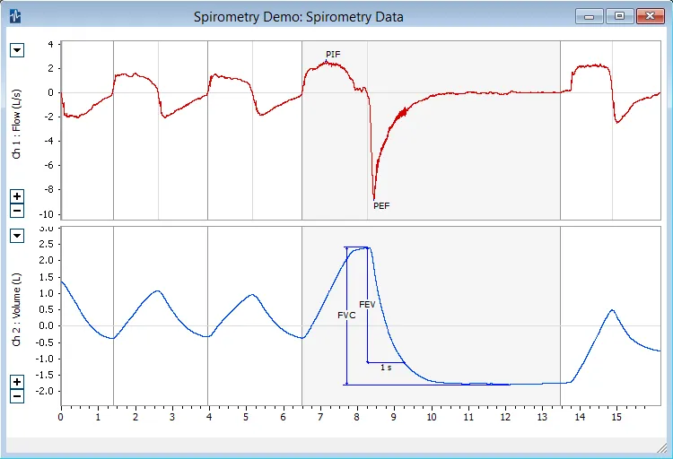This screenshot has height=459, width=673.
Task: Zoom out the Volume channel amplitude scale
Action: (x=16, y=395)
